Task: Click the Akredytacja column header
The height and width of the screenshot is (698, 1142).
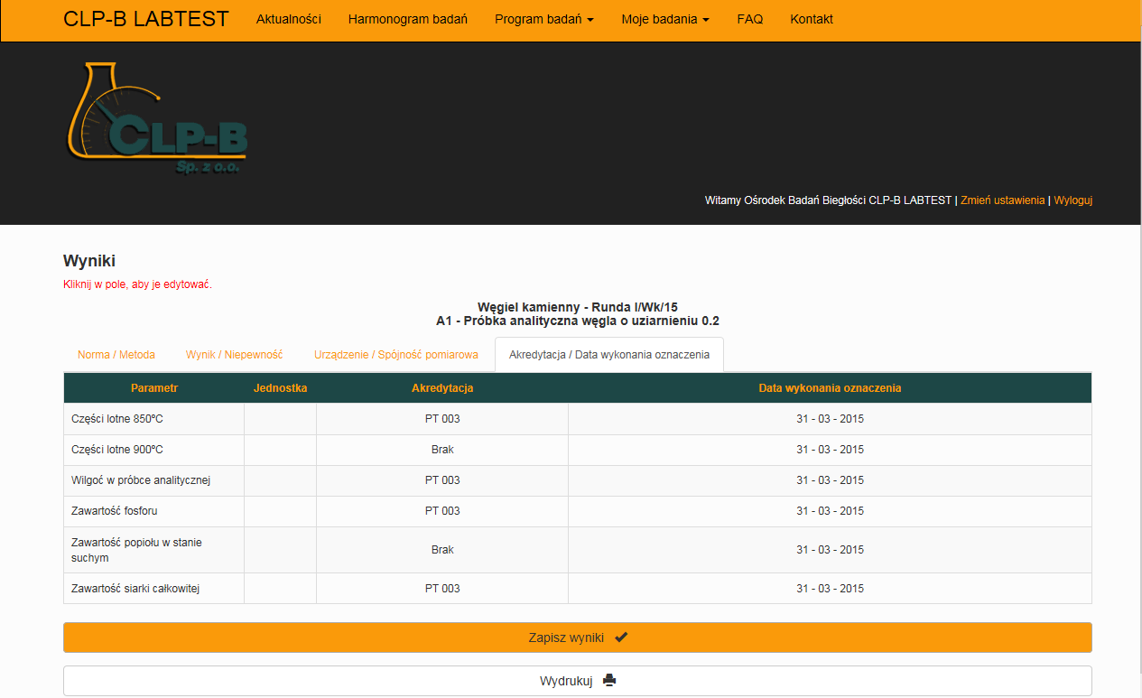Action: click(442, 388)
